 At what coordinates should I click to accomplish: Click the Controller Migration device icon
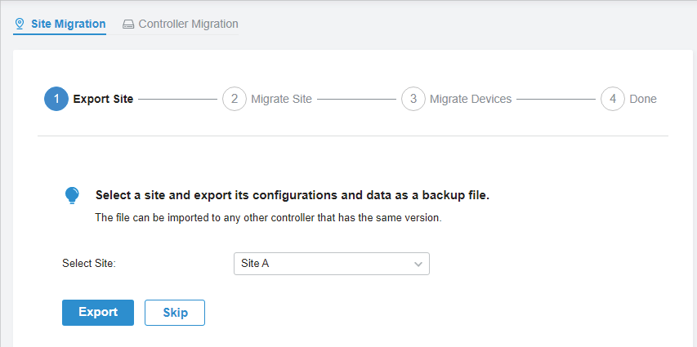pos(128,24)
